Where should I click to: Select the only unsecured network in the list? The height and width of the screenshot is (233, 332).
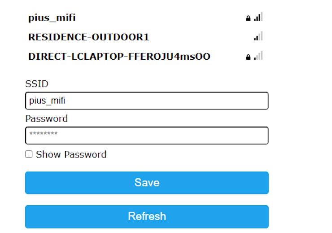tap(88, 37)
